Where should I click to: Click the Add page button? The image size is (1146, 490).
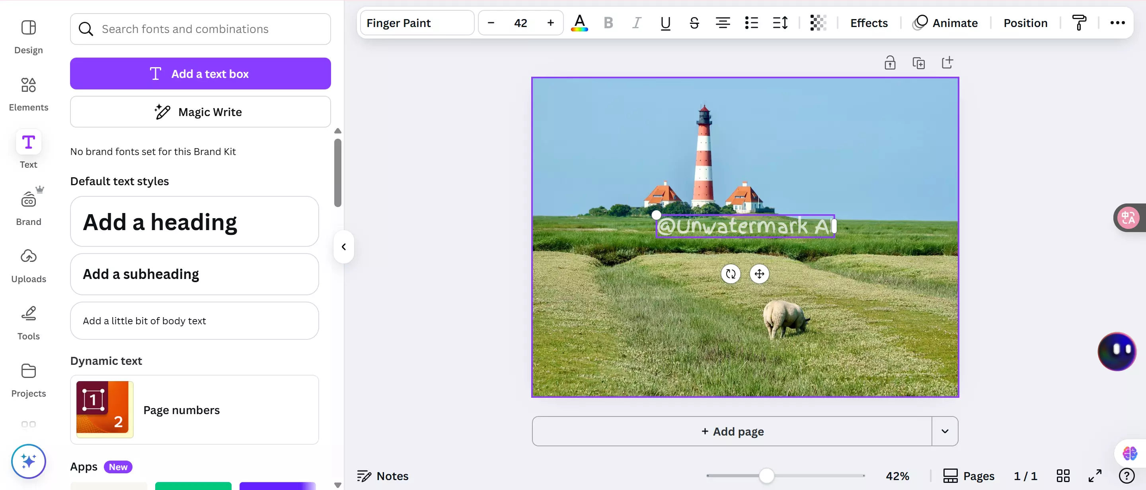click(732, 431)
